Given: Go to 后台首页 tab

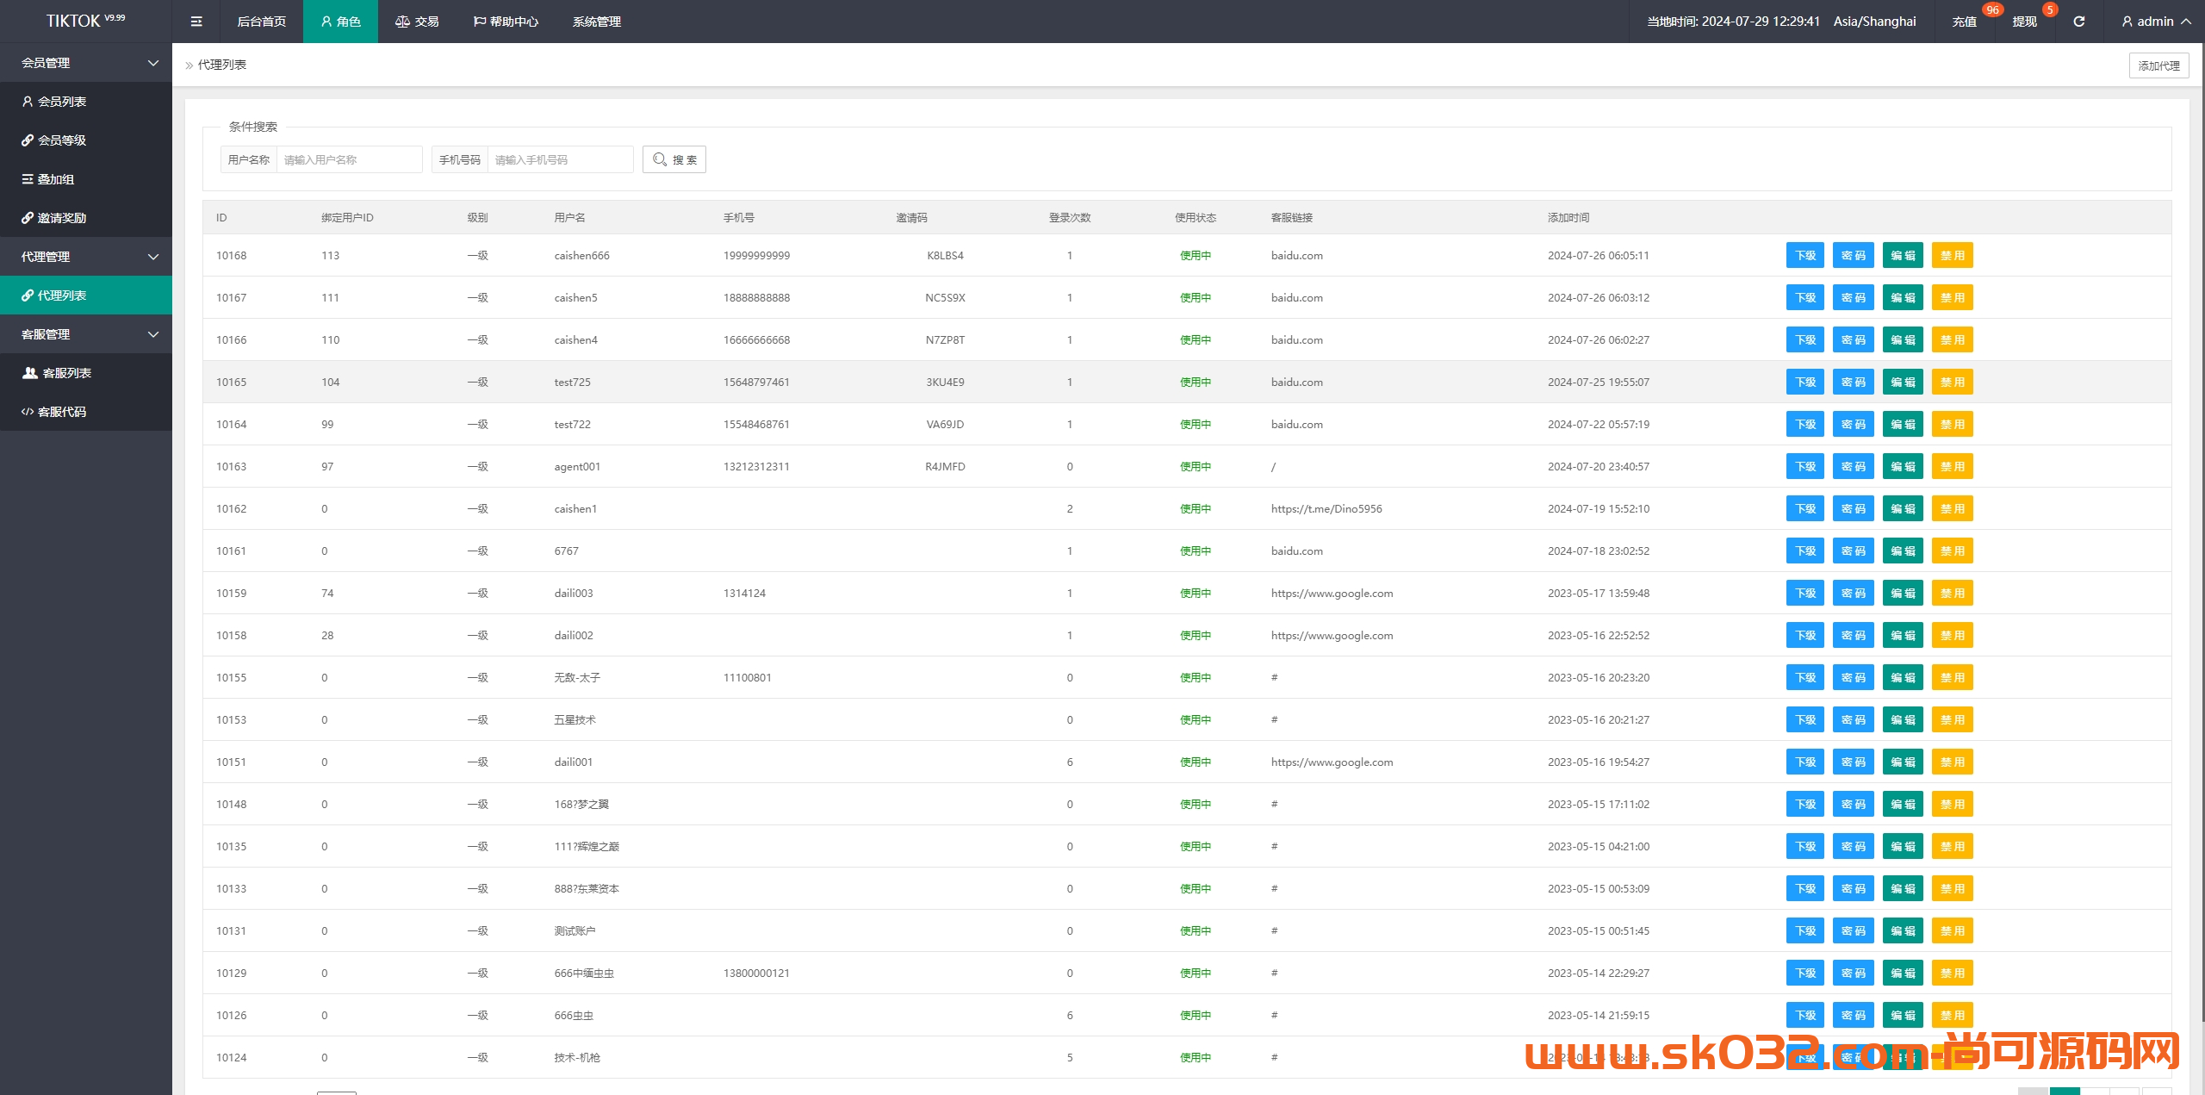Looking at the screenshot, I should point(262,22).
